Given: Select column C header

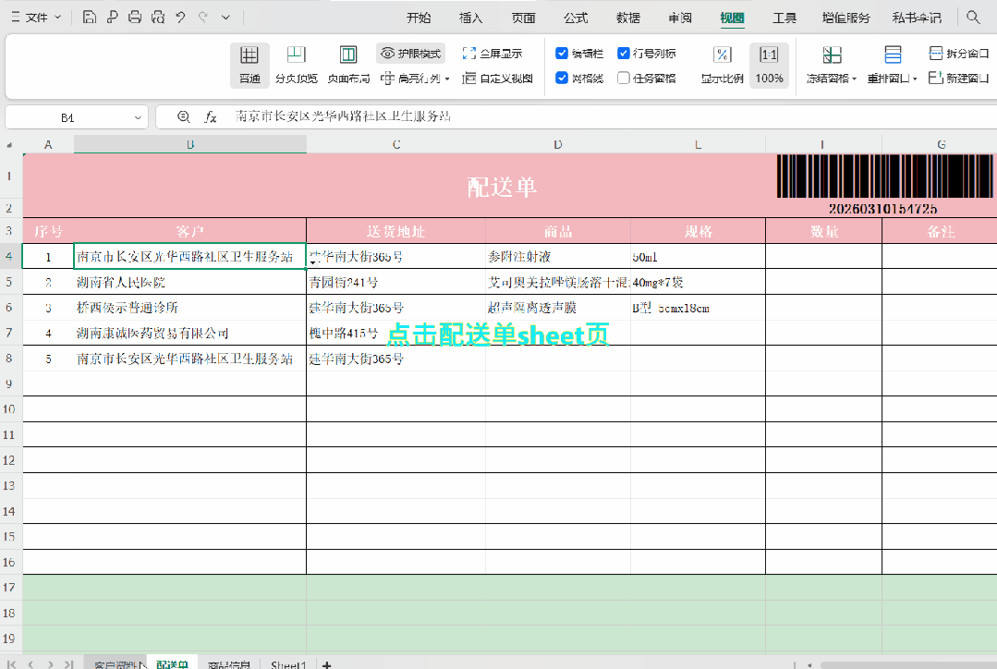Looking at the screenshot, I should coord(396,144).
